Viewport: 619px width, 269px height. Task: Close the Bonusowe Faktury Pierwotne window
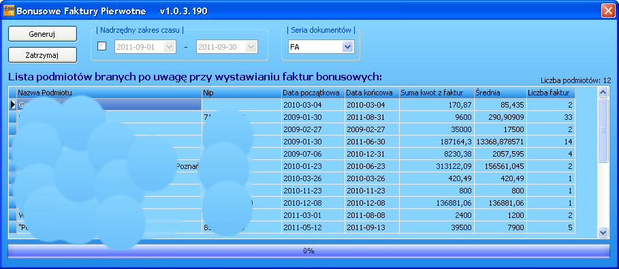point(607,11)
